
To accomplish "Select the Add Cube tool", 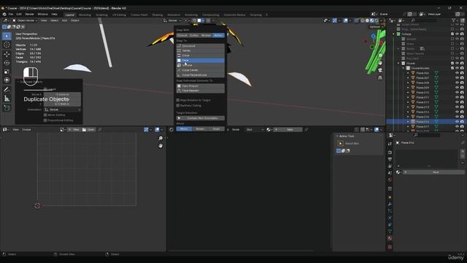I will pos(7,108).
